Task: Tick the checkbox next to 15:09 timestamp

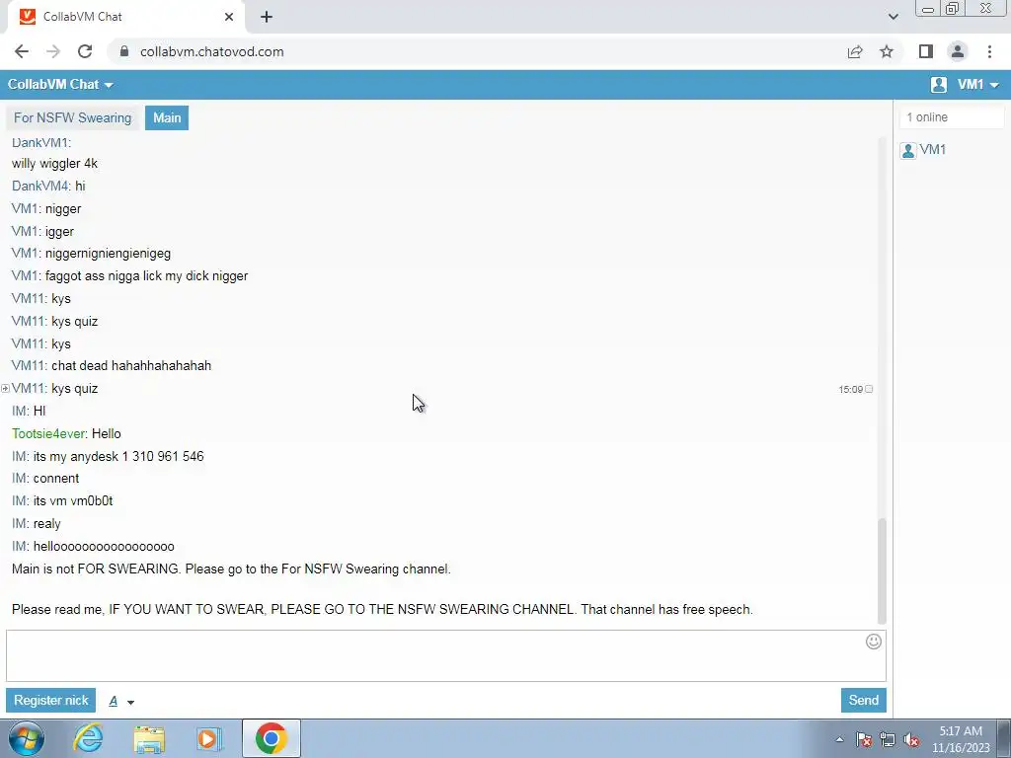Action: [869, 389]
